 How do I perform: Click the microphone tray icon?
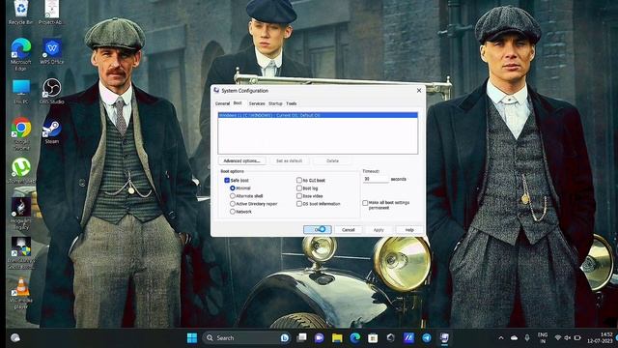pos(527,337)
